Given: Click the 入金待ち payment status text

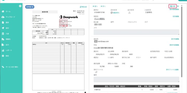Looking at the screenshot, I should click(149, 12).
